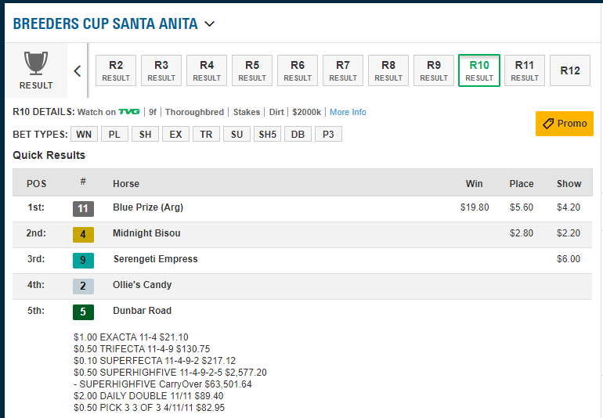Viewport: 603px width, 418px height.
Task: Select the SH bet type
Action: click(145, 134)
